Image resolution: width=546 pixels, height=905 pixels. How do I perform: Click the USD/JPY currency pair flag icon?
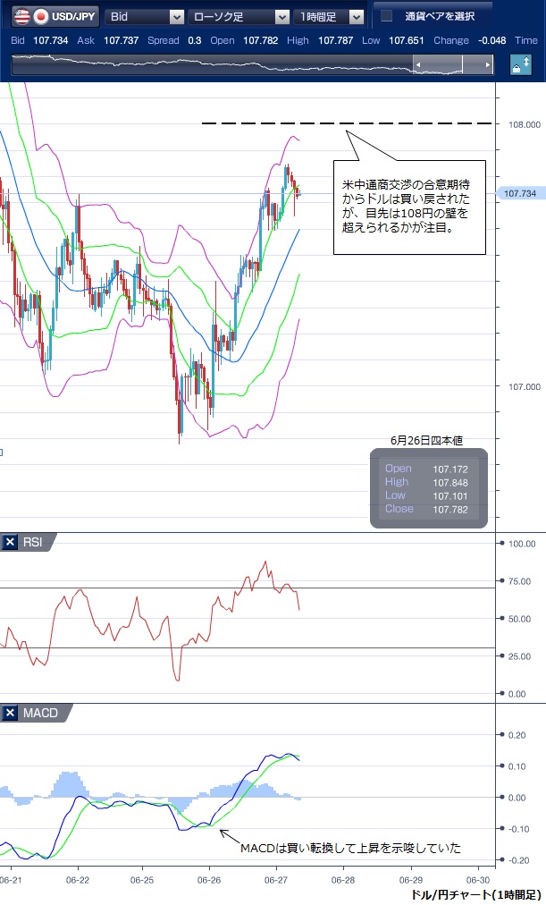coord(29,16)
